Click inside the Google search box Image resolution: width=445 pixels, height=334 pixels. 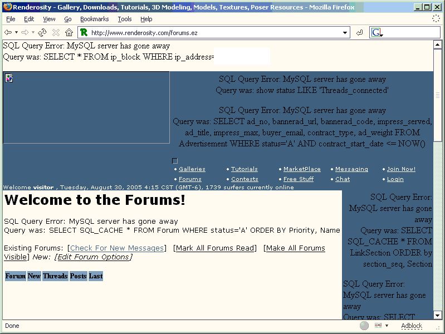[x=412, y=33]
